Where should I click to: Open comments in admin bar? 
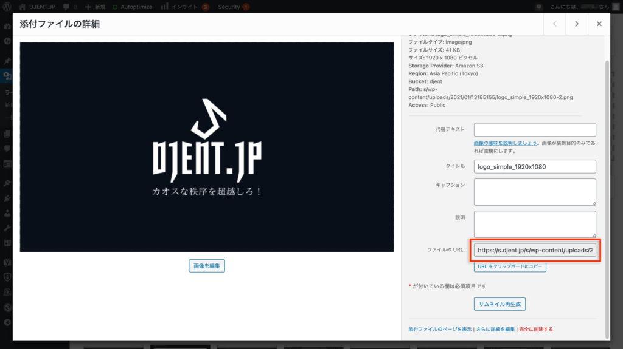69,7
